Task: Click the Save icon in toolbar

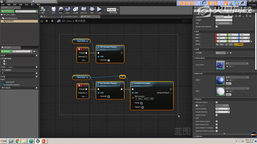Action: [x=53, y=10]
